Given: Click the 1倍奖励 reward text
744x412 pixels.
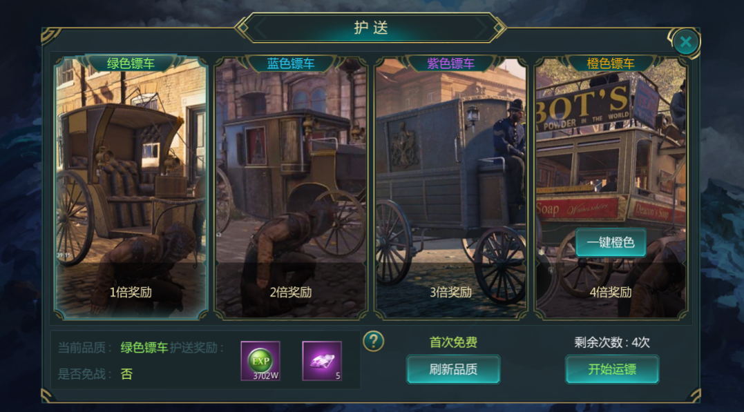Looking at the screenshot, I should pyautogui.click(x=131, y=292).
